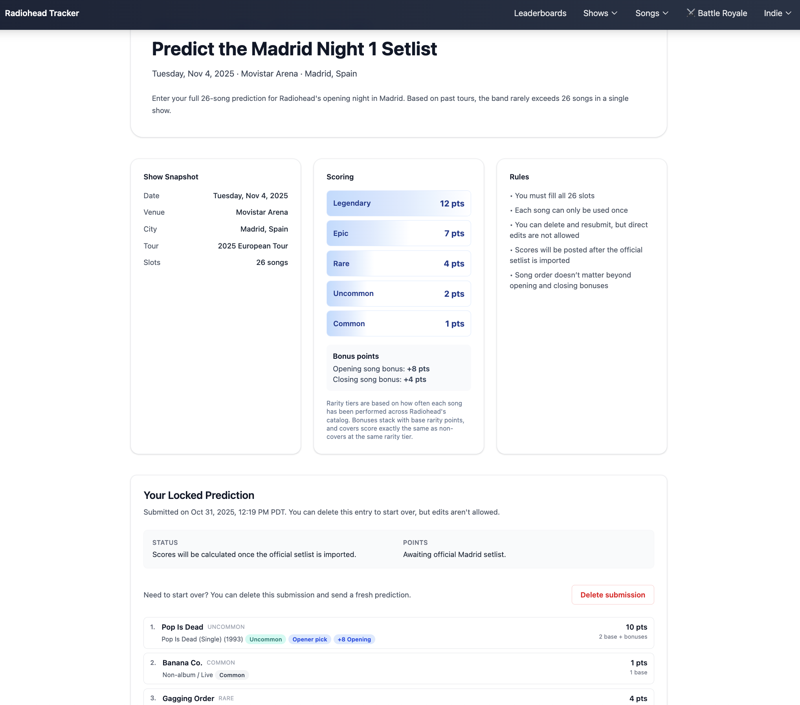This screenshot has height=705, width=800.
Task: Expand the Indie dropdown menu
Action: click(x=777, y=13)
